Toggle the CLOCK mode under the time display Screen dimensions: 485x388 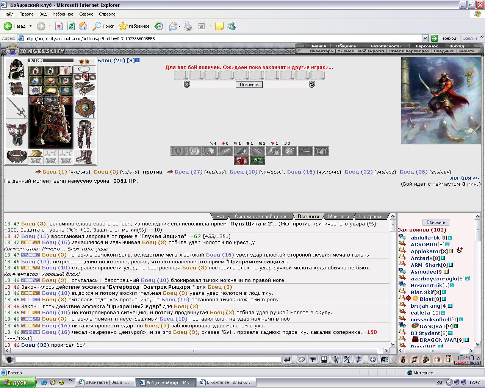coord(461,363)
